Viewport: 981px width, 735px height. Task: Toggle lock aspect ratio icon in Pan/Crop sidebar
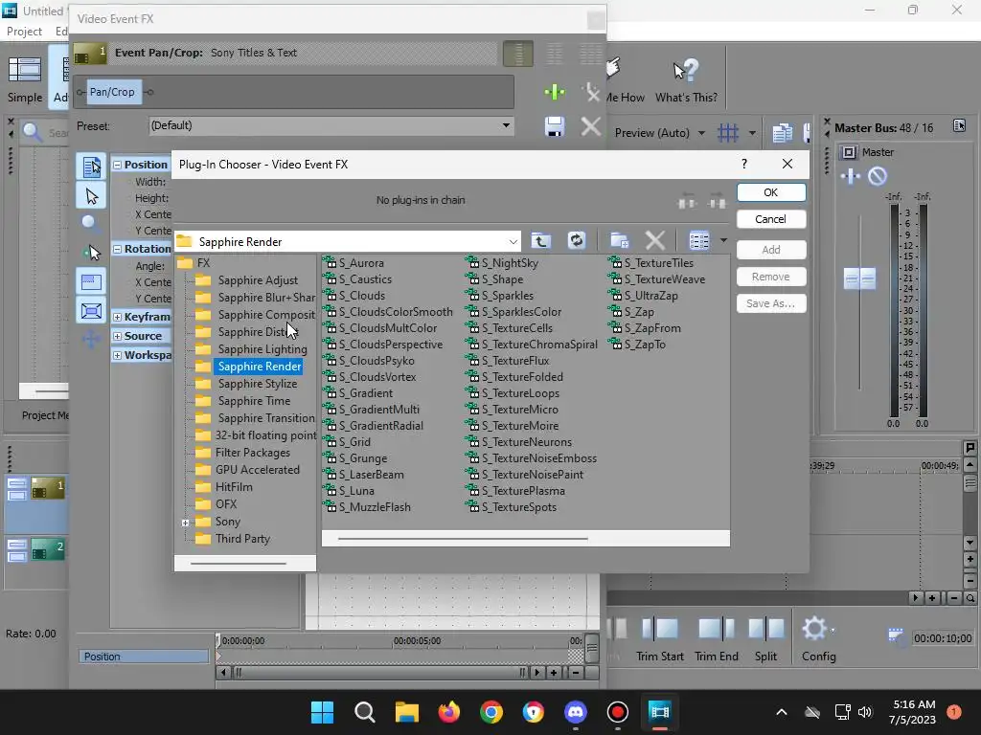[91, 281]
